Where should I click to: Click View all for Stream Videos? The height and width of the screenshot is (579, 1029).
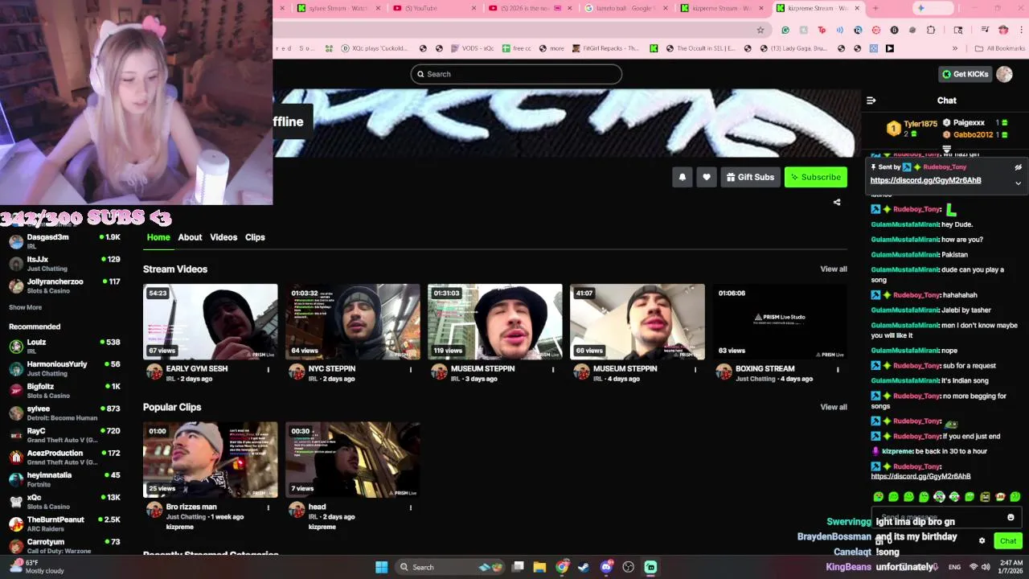coord(834,269)
